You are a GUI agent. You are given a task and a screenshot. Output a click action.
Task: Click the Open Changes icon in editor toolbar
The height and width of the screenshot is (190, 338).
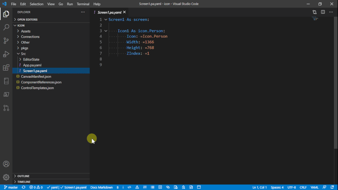tap(315, 12)
